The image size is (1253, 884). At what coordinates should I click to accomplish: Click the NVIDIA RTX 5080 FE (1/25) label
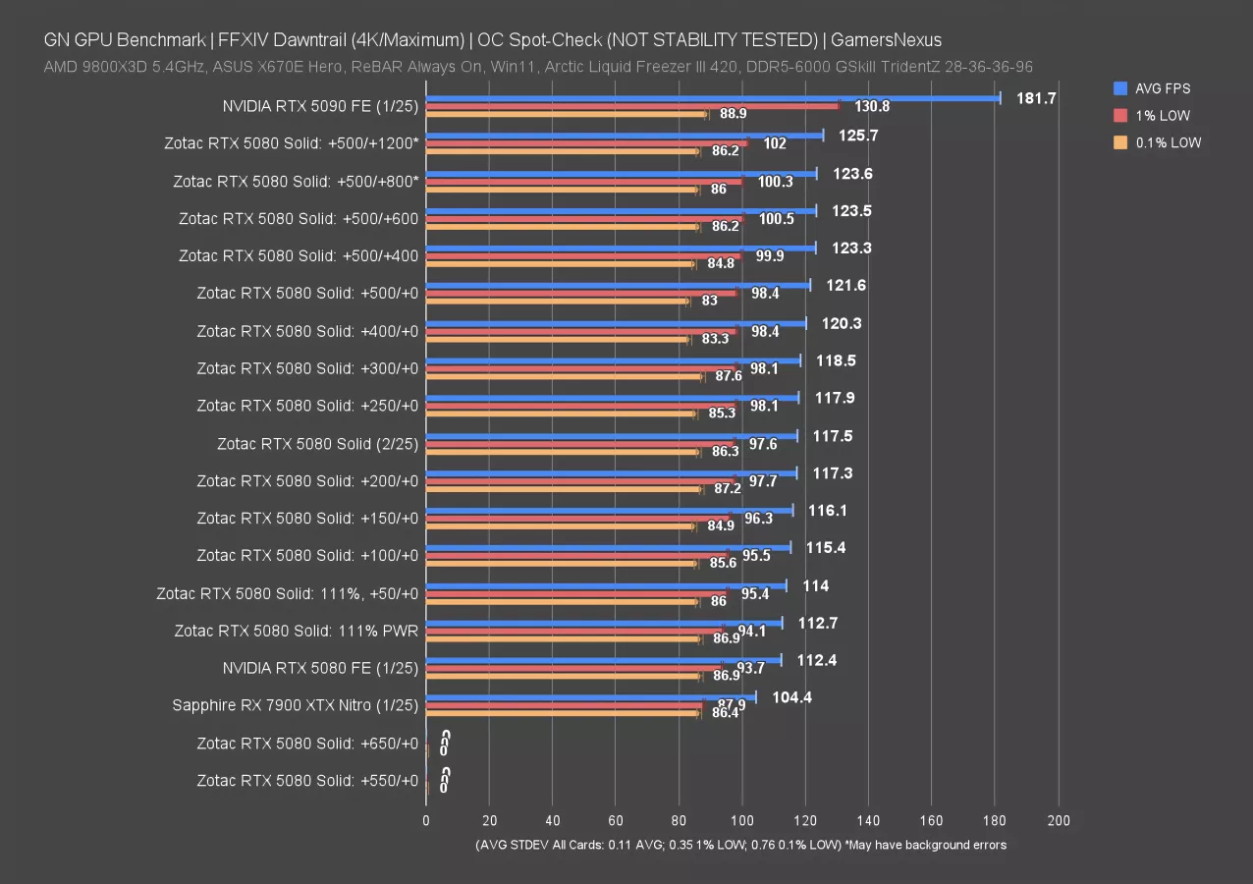click(x=320, y=668)
